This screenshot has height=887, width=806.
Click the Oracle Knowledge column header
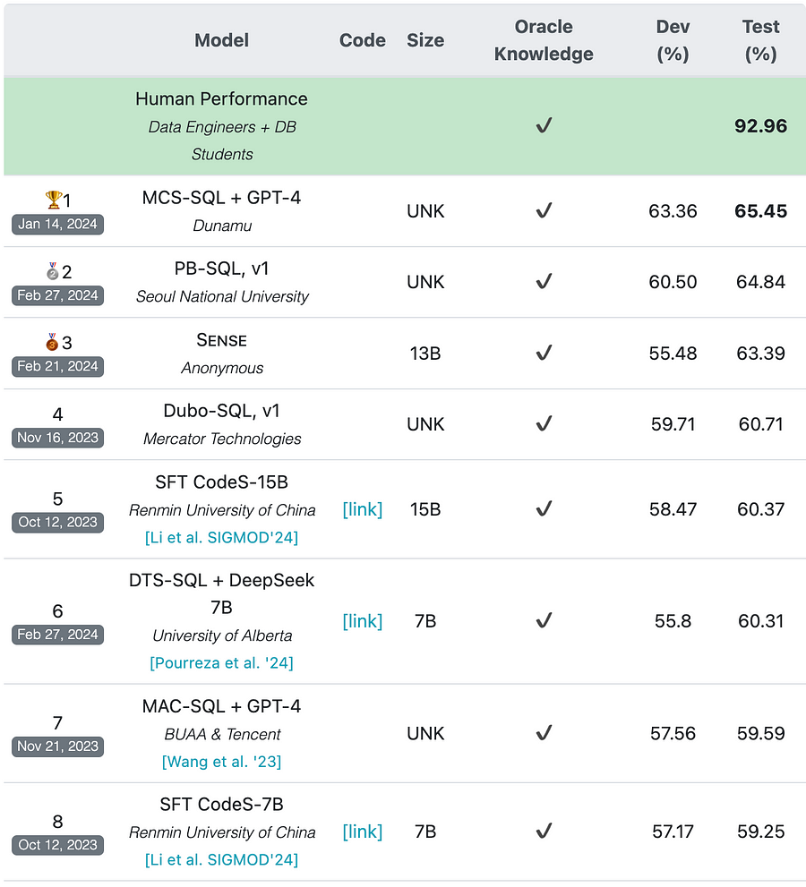544,40
